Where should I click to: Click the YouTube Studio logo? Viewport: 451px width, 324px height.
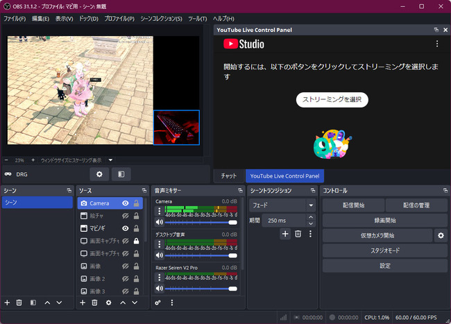click(244, 44)
